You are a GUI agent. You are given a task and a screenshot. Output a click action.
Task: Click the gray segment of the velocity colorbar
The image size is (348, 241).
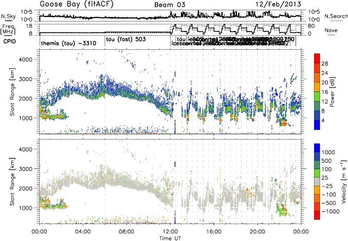click(317, 181)
